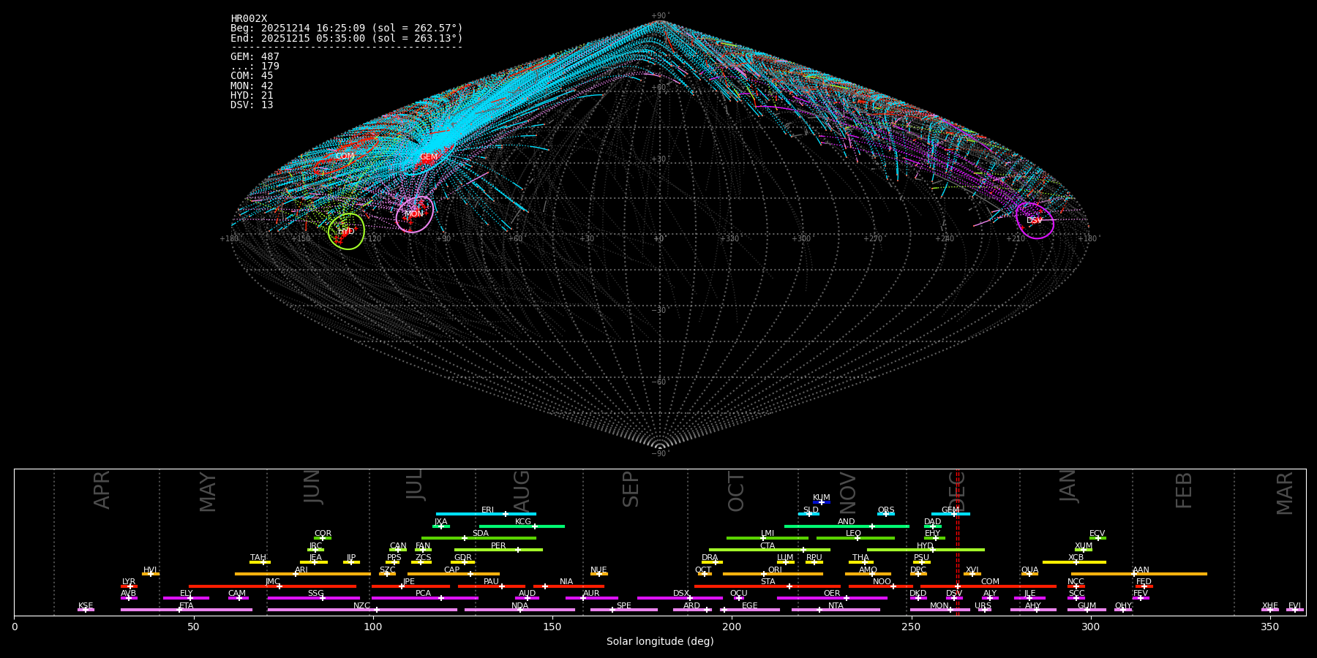Viewport: 1317px width, 658px height.
Task: Click the KUM shower bar in timeline
Action: [822, 502]
